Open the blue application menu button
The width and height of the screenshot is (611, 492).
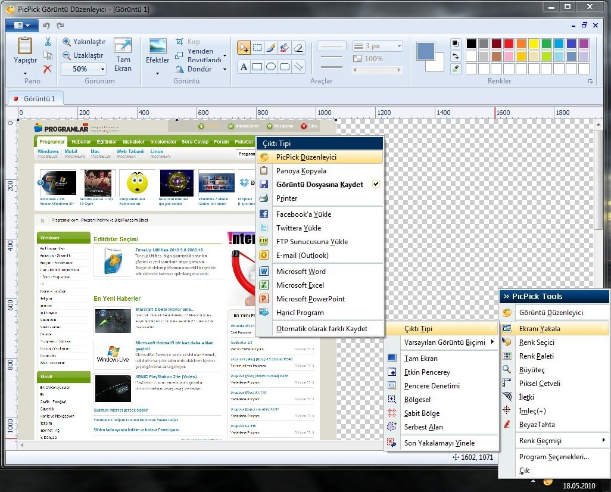22,26
